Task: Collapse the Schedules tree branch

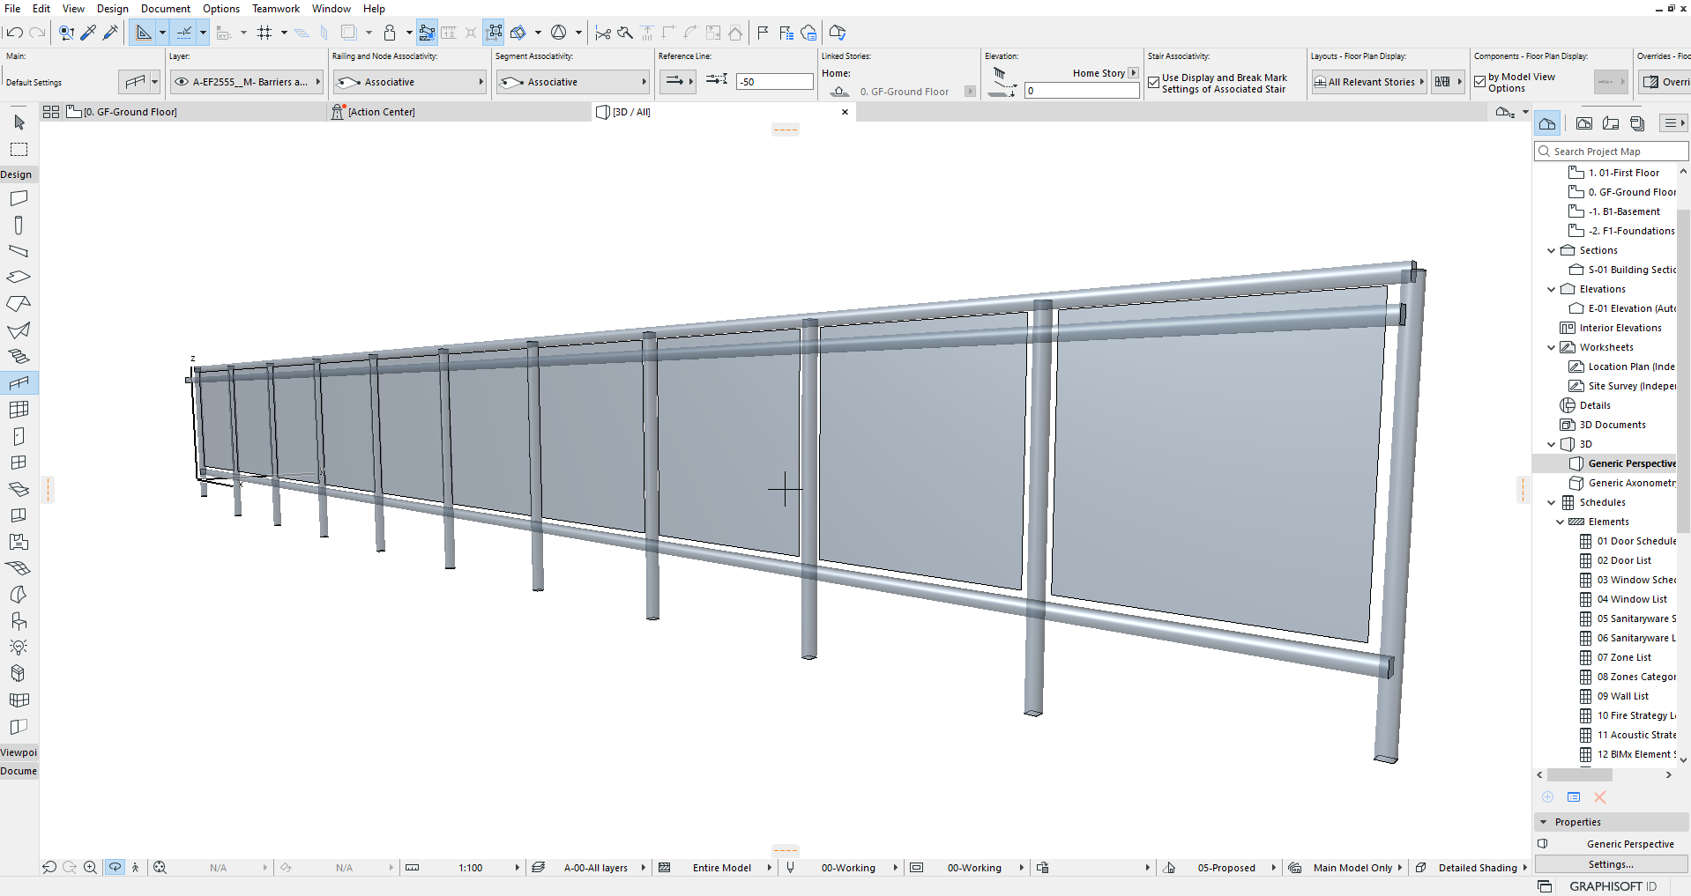Action: [1552, 502]
